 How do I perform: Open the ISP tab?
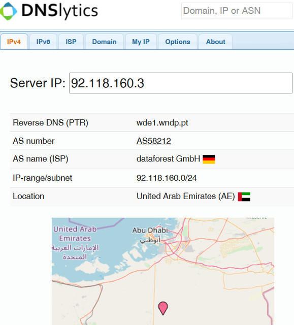[71, 42]
